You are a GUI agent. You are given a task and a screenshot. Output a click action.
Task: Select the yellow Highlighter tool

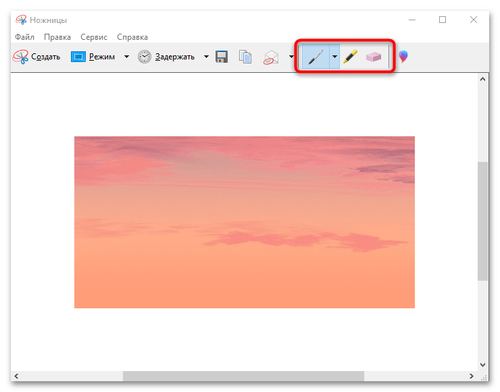(350, 57)
